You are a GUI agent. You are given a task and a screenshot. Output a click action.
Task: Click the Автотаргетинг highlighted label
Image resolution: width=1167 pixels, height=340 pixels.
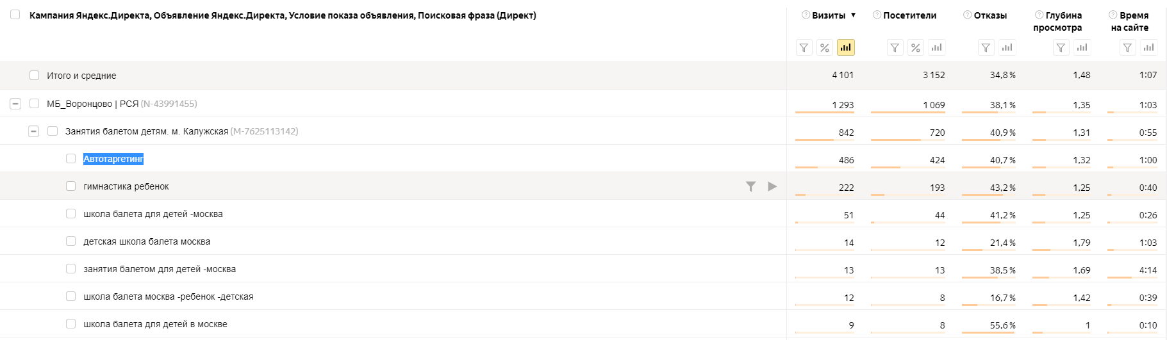(x=113, y=159)
